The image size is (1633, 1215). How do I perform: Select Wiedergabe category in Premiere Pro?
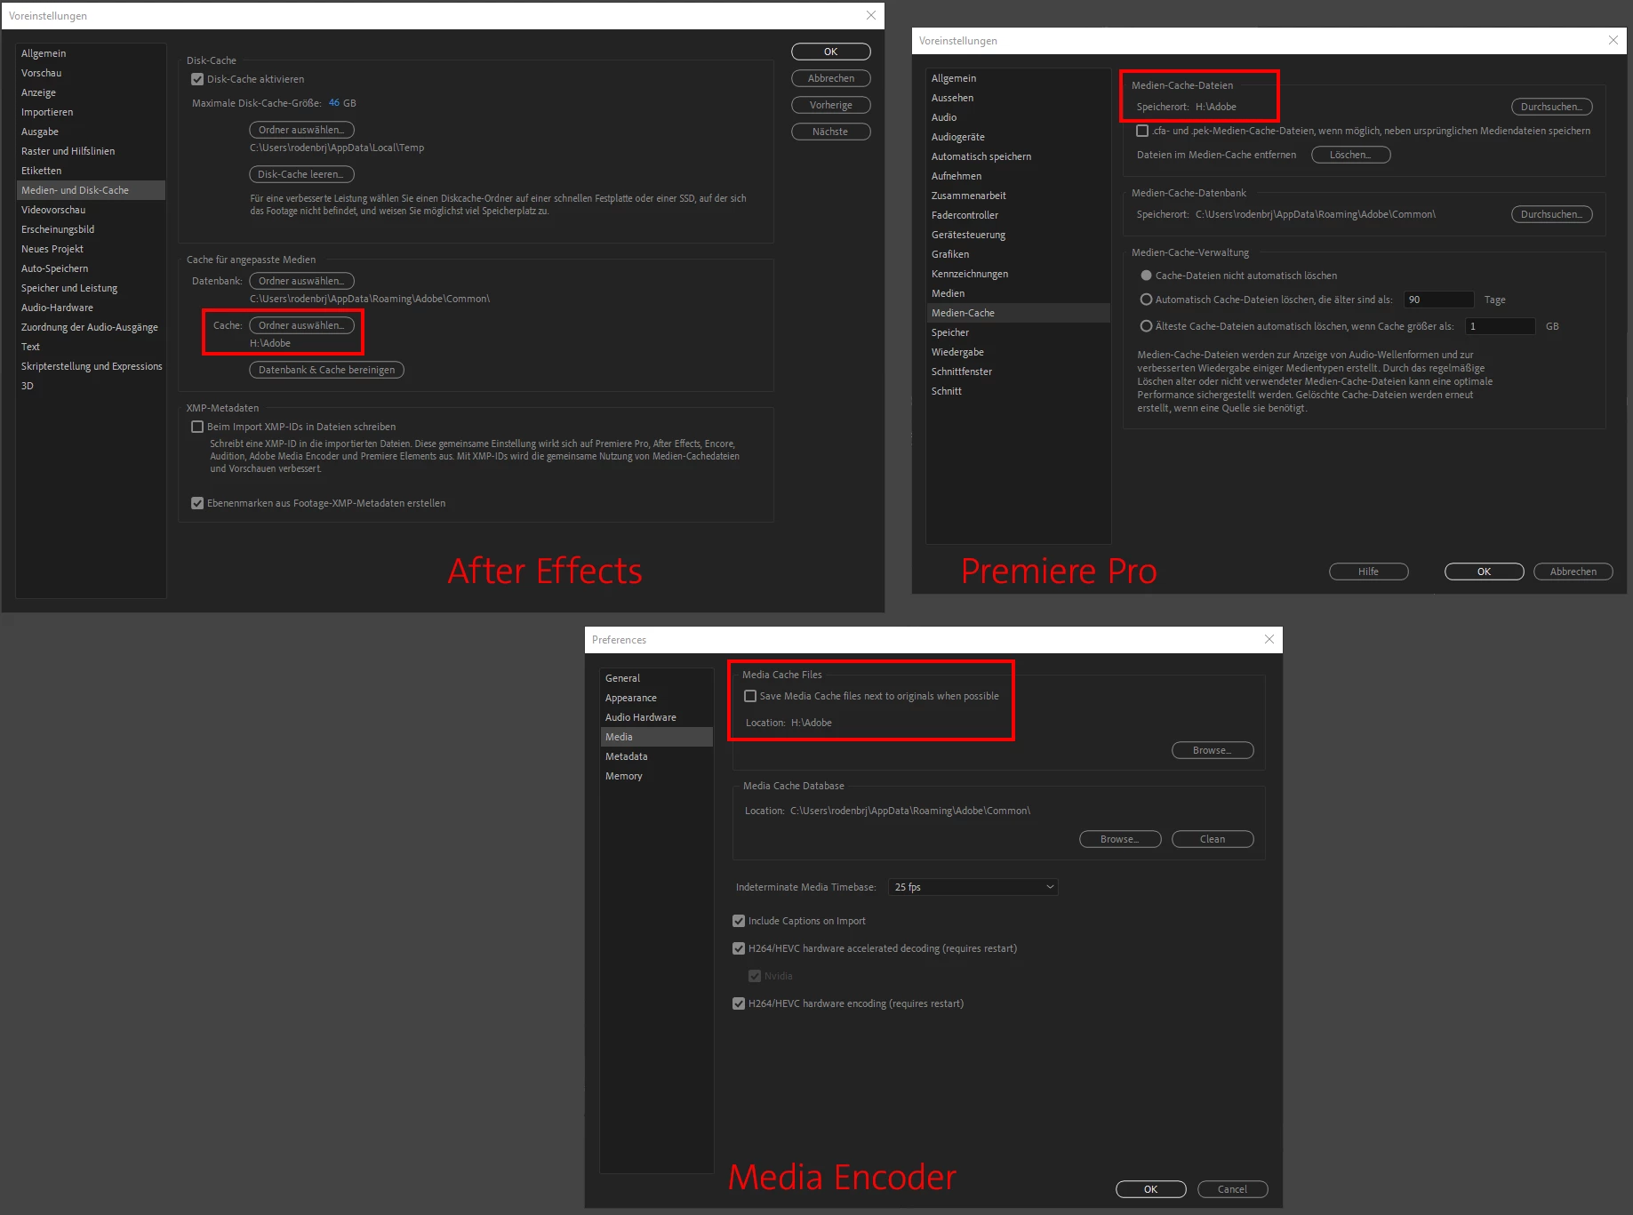1018,352
